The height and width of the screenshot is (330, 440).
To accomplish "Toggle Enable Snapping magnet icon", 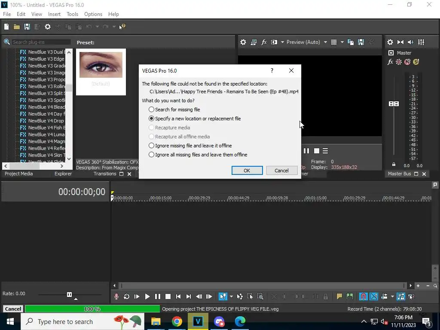I will 363,296.
